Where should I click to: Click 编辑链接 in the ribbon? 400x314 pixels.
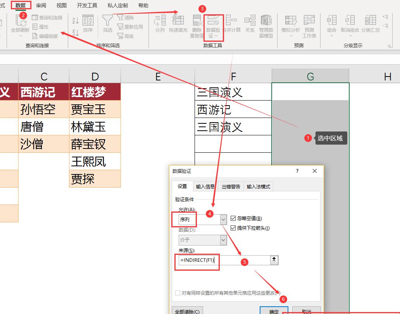[x=45, y=36]
